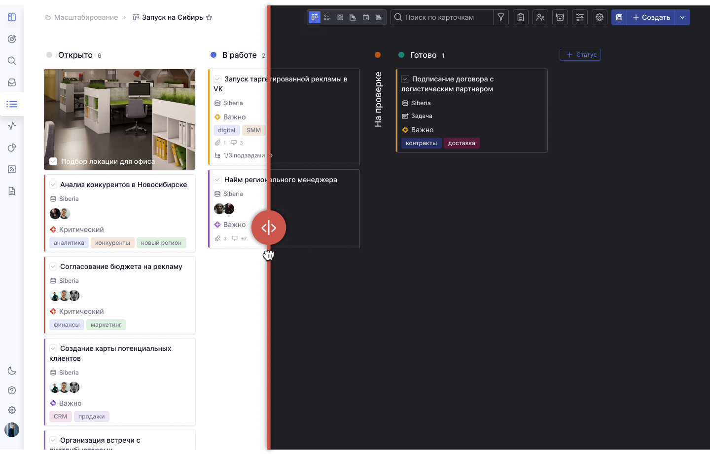This screenshot has height=455, width=710.
Task: Navigate to Масштабирование in the breadcrumb
Action: (86, 17)
